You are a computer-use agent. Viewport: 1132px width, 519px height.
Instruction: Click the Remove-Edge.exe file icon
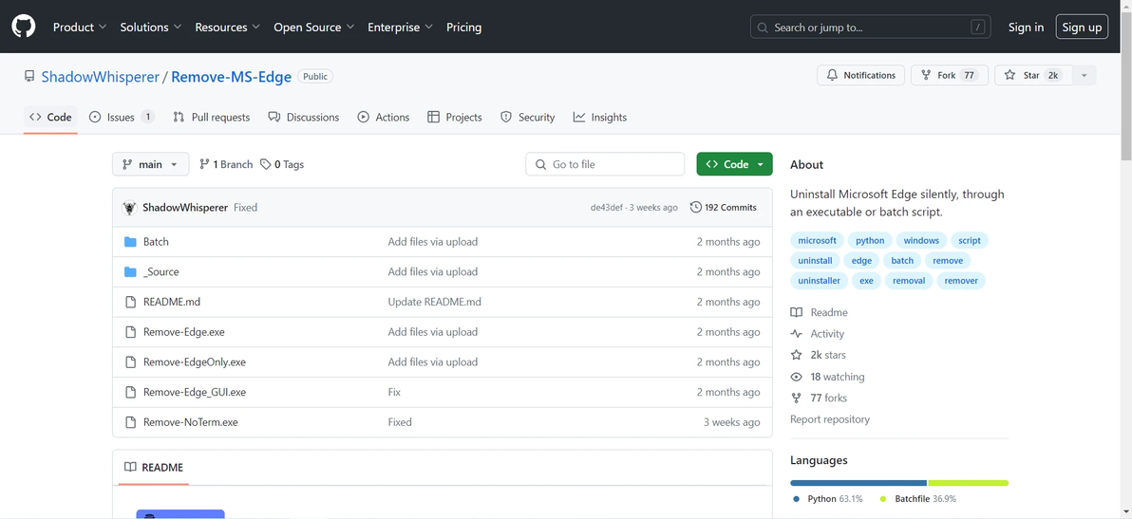(130, 332)
